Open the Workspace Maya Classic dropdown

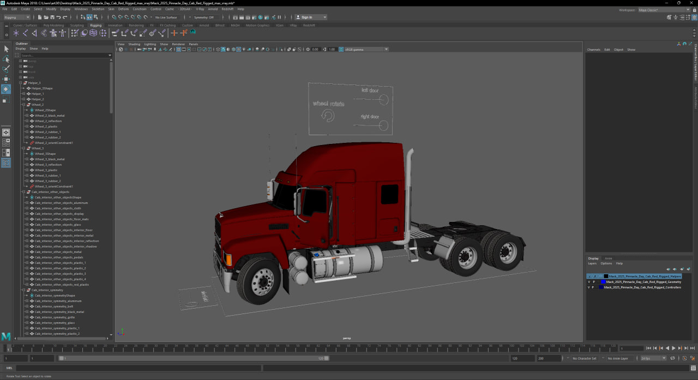(x=664, y=10)
